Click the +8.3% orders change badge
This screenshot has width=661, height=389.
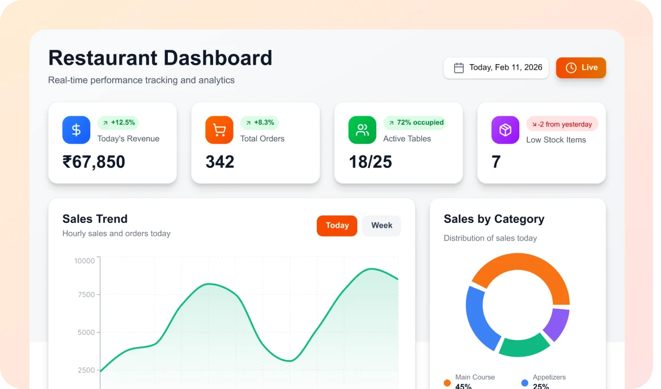coord(260,122)
